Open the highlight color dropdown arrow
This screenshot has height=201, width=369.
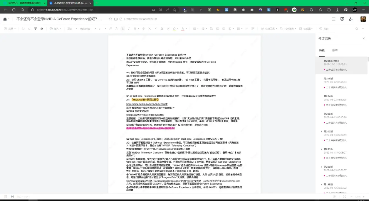click(178, 29)
